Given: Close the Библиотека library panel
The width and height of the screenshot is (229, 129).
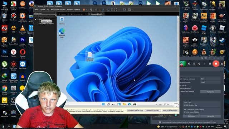Looking at the screenshot, I should [x=55, y=13].
